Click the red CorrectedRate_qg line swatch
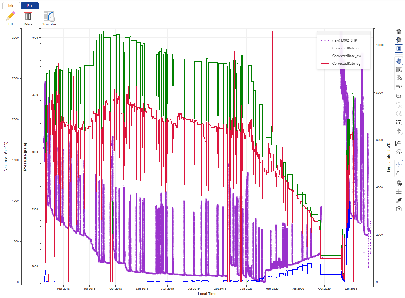 (325, 64)
